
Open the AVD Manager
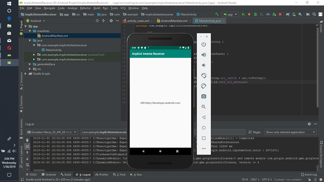tap(293, 14)
